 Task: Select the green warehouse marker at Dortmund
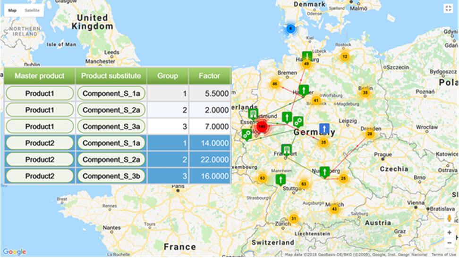point(253,114)
